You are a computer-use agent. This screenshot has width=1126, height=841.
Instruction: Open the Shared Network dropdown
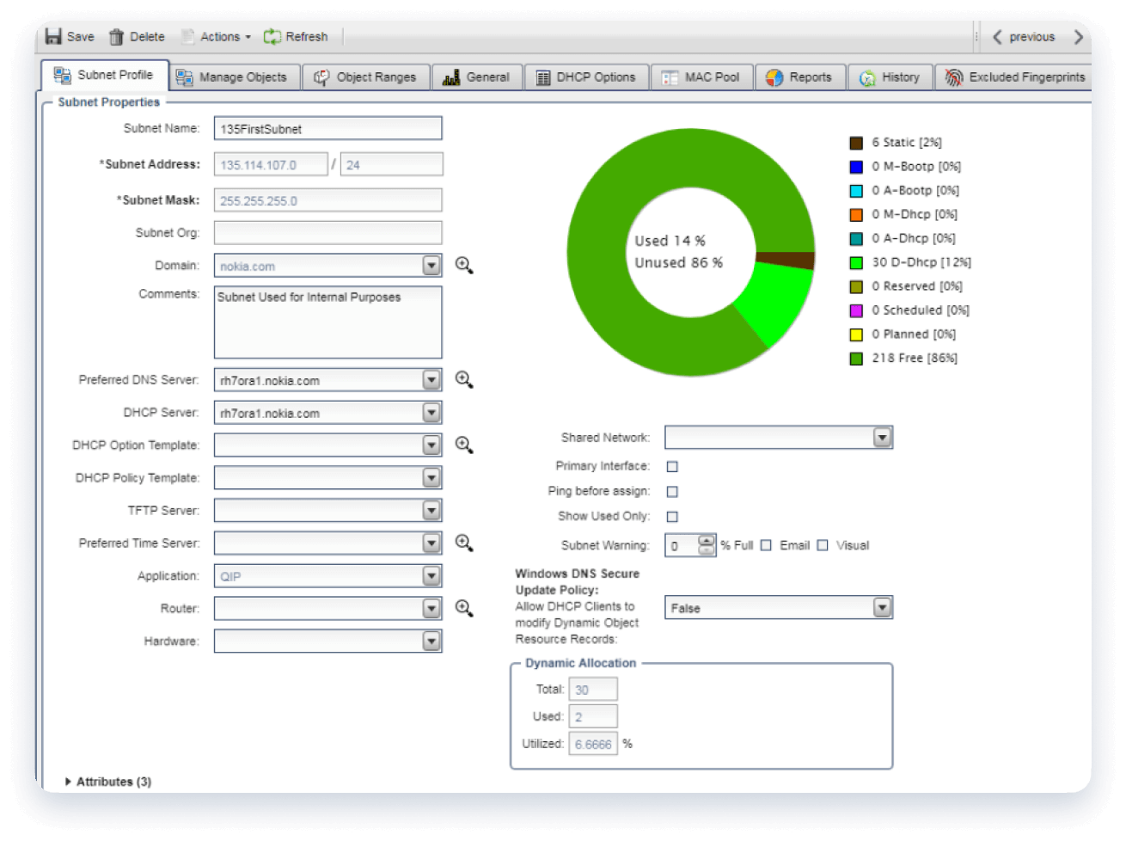coord(882,437)
